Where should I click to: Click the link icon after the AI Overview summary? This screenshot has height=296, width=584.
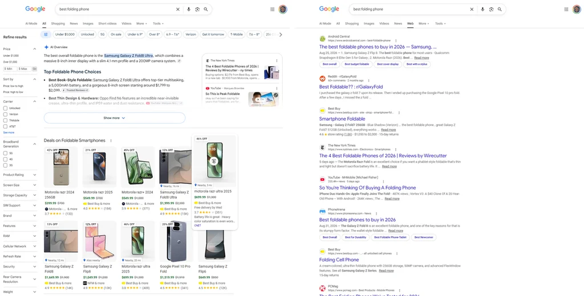pyautogui.click(x=179, y=60)
